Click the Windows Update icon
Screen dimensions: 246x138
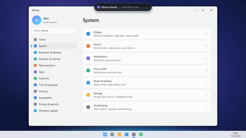click(x=35, y=111)
